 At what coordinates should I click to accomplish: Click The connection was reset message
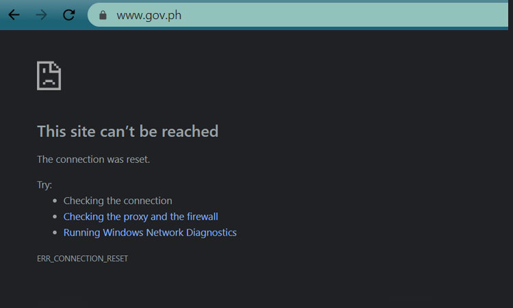coord(93,159)
